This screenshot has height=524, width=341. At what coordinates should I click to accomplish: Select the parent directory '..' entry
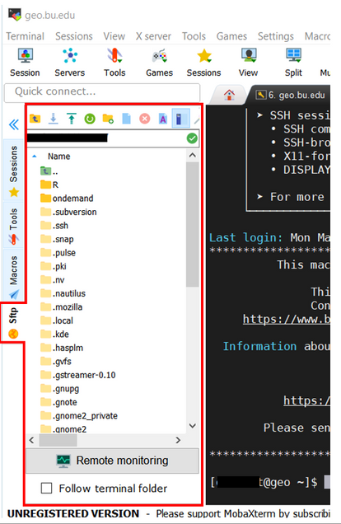point(49,171)
